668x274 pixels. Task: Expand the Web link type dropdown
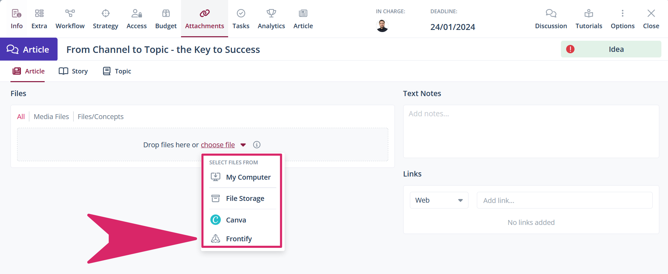pos(439,201)
